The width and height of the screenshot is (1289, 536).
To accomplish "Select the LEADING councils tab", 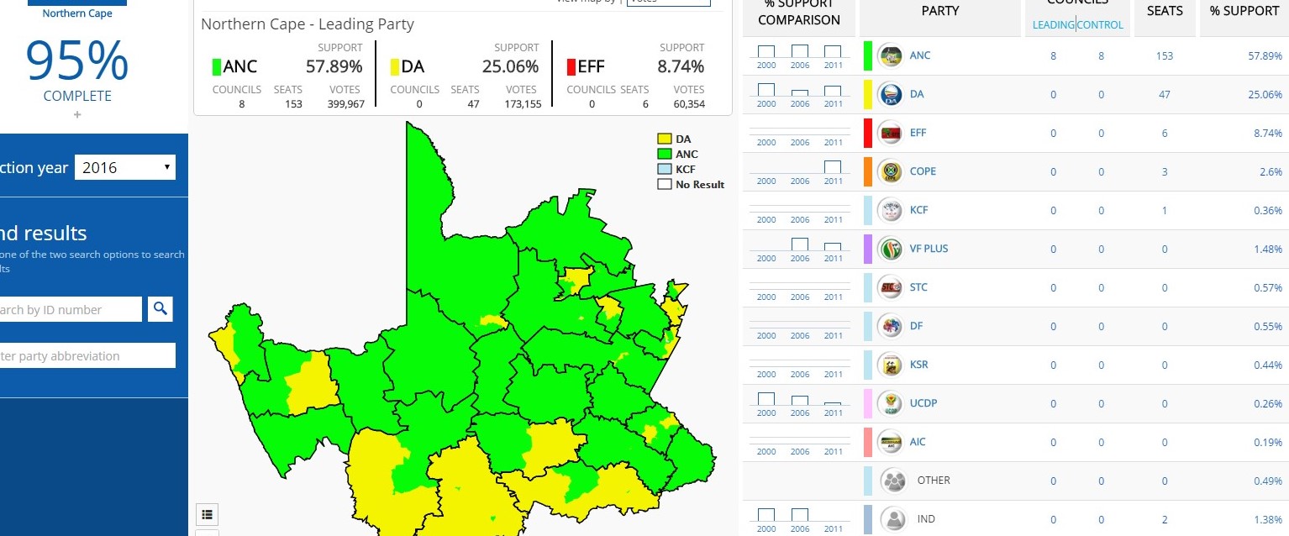I will [1051, 24].
